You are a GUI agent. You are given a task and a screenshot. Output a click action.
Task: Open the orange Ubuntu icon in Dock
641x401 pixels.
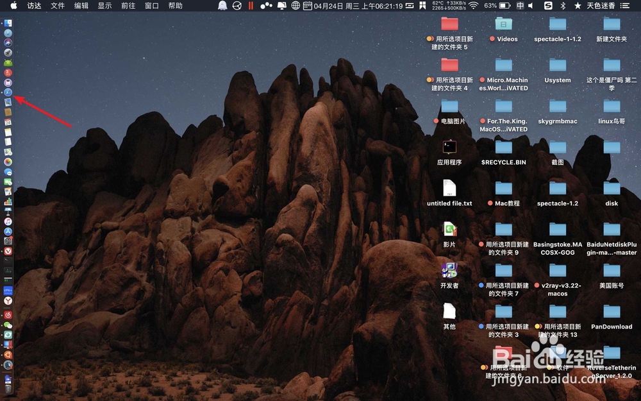tap(8, 355)
